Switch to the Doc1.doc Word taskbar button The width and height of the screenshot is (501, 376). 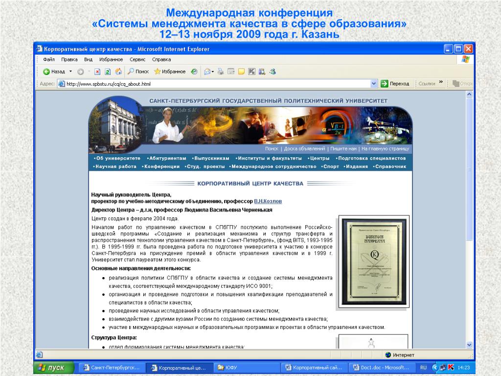point(382,368)
